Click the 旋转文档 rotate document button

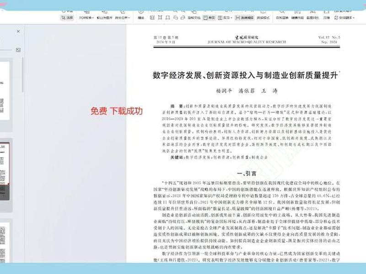[x=194, y=17]
